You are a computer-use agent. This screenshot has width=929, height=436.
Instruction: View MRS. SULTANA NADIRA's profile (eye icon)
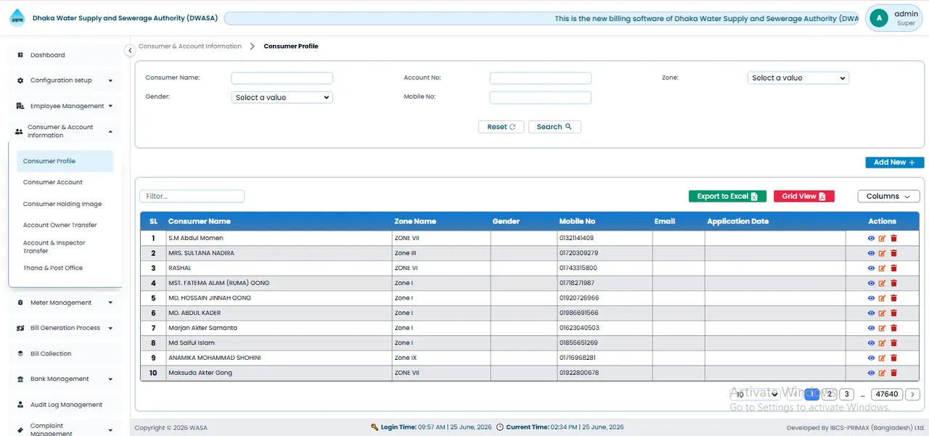[871, 253]
